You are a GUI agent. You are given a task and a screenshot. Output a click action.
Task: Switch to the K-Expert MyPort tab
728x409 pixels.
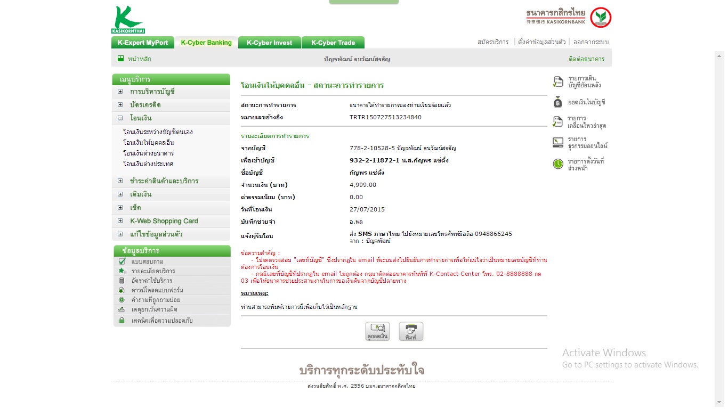pos(143,43)
